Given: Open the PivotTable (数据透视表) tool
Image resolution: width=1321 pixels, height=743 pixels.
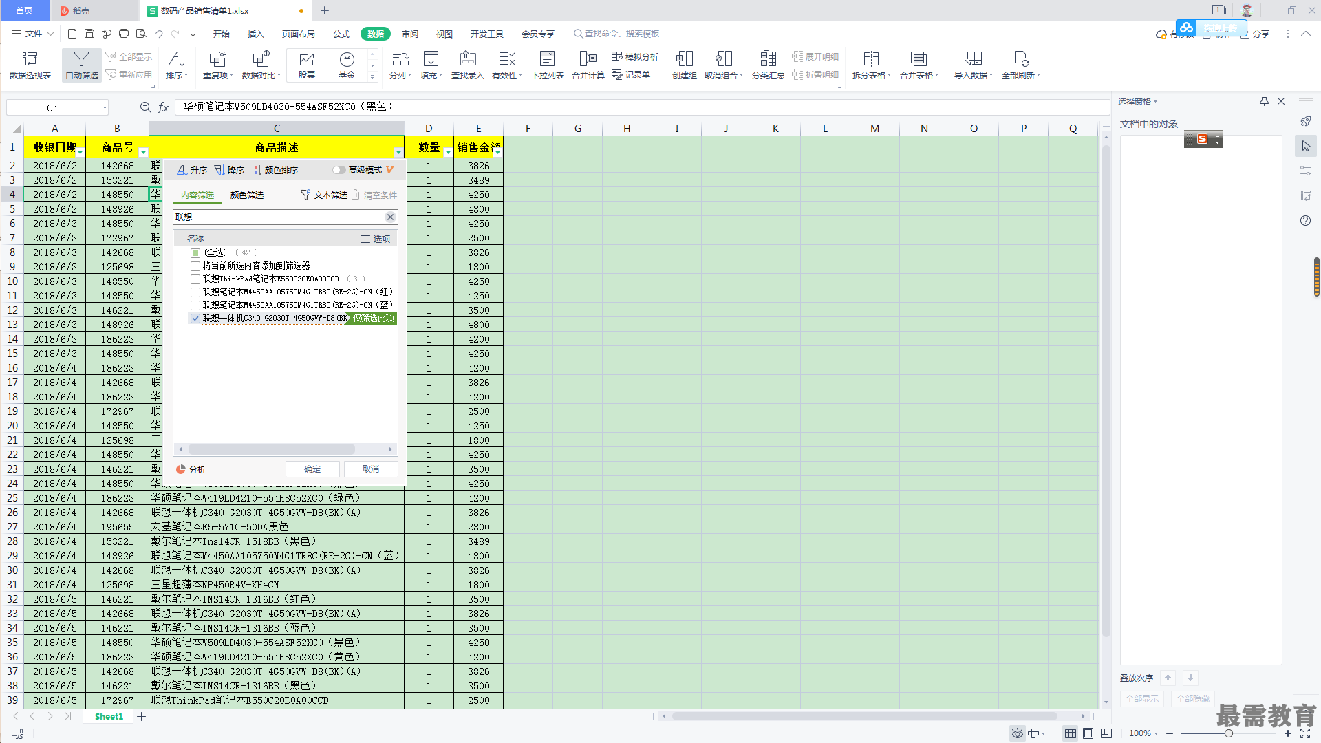Looking at the screenshot, I should 30,65.
